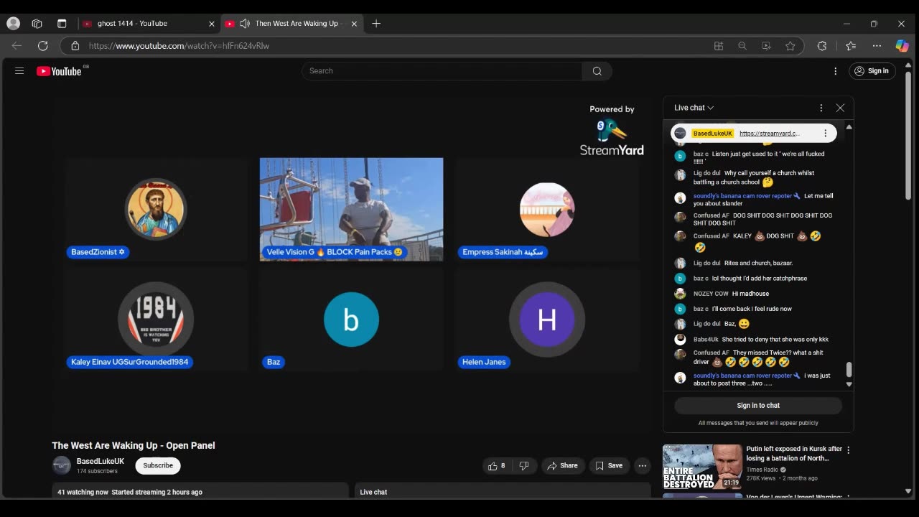The width and height of the screenshot is (919, 517).
Task: Switch to the 'ghost 1414 - YouTube' tab
Action: tap(148, 24)
